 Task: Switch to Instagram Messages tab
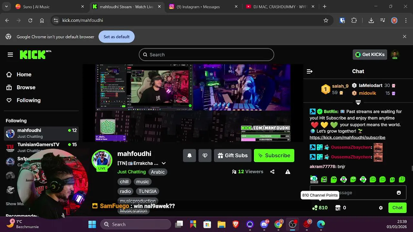pos(203,7)
